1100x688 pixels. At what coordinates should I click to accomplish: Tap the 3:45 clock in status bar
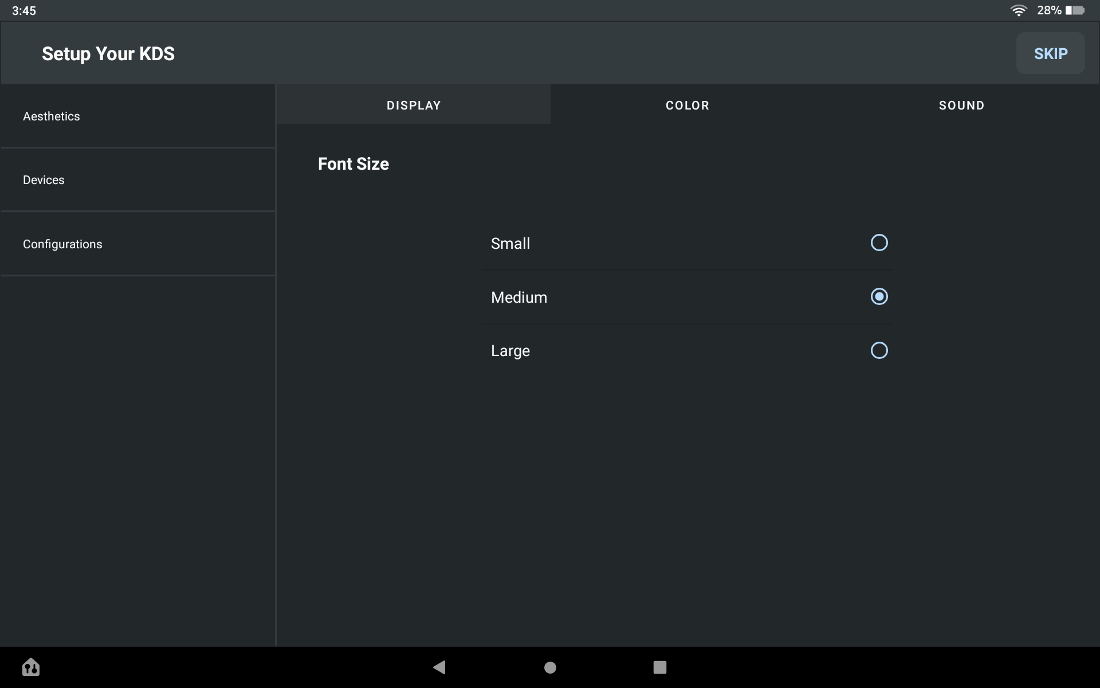tap(24, 11)
